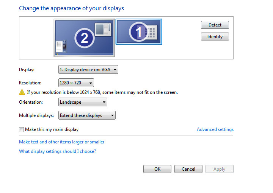Click the large number 2 circle badge
The width and height of the screenshot is (273, 193).
[84, 38]
